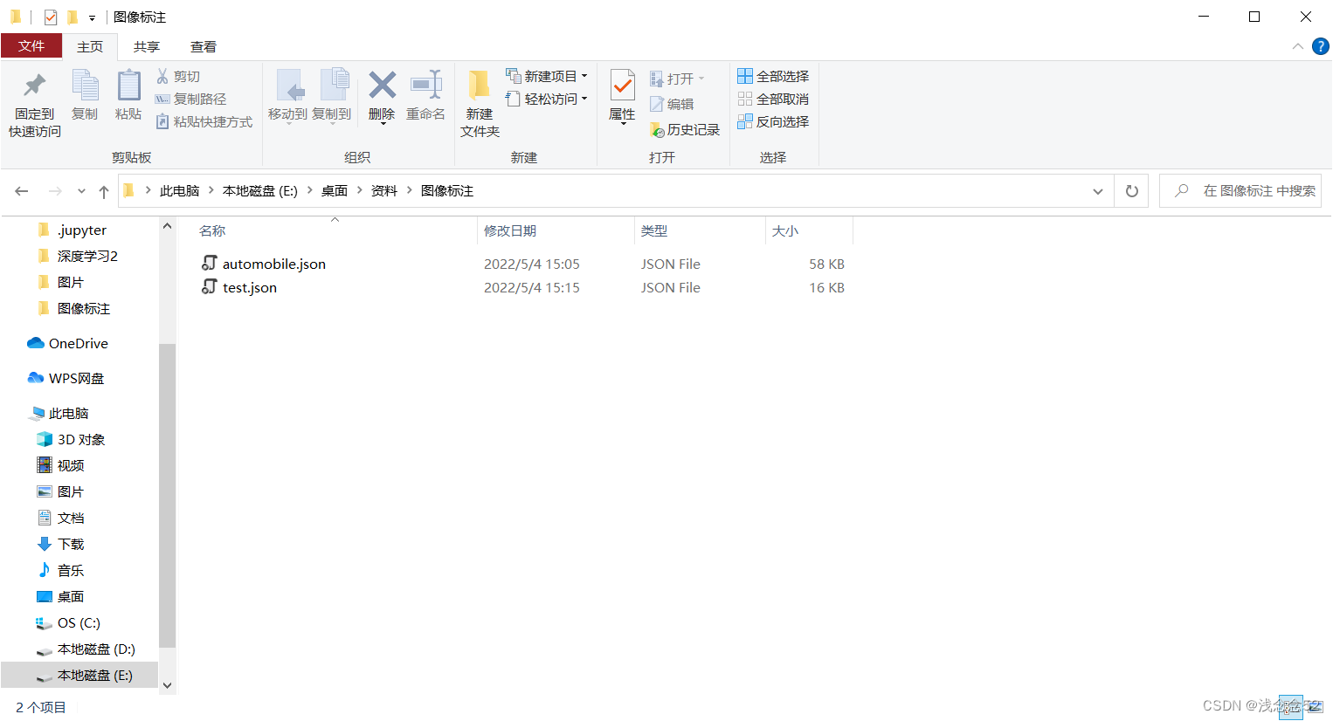Click the navigation pane scroll-down arrow
Viewport: 1333px width, 721px height.
coord(167,686)
